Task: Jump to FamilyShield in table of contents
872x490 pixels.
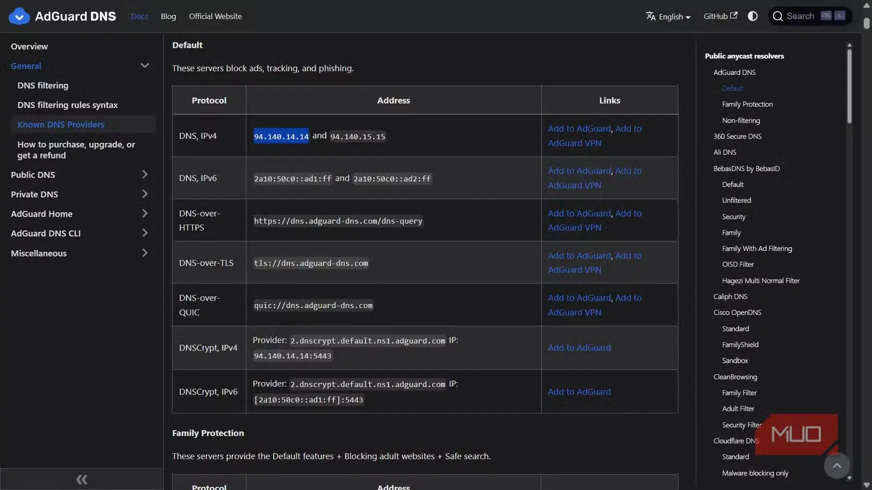Action: (x=740, y=345)
